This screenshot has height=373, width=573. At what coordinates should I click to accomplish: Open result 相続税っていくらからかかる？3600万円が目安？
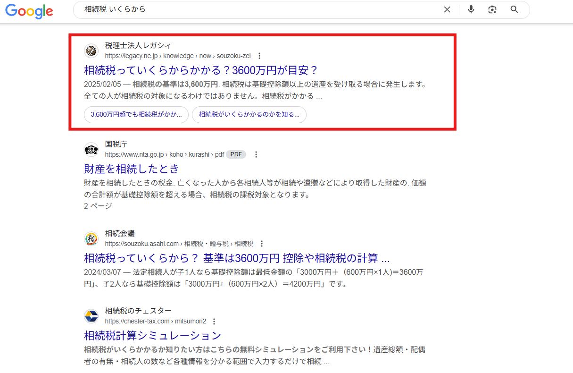click(201, 70)
